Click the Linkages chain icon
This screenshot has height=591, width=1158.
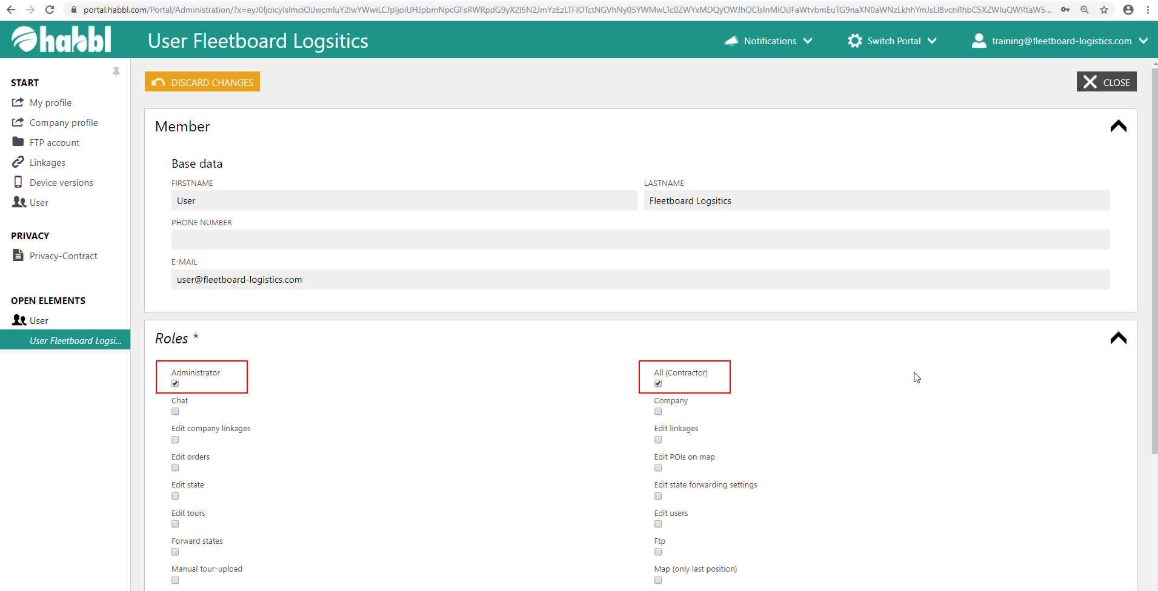tap(18, 162)
